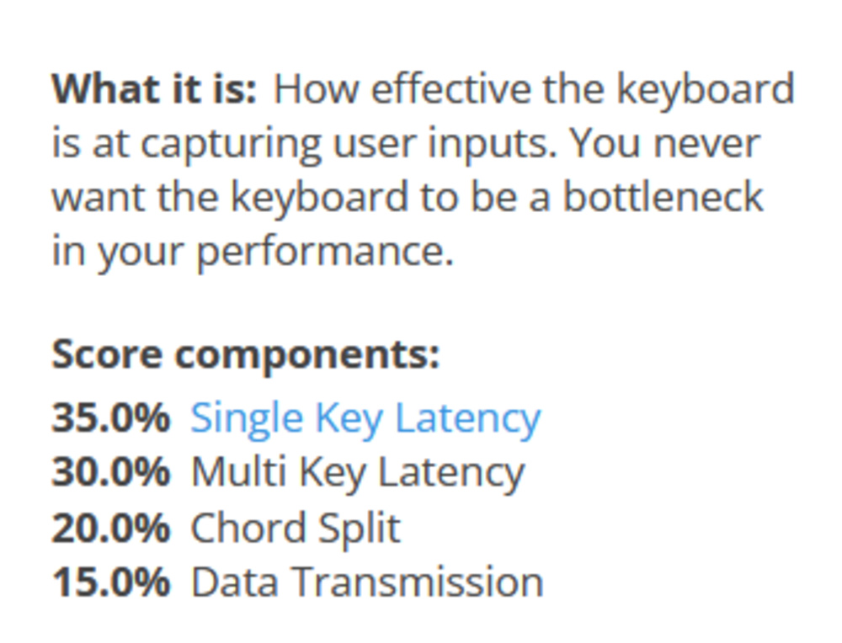
Task: Click the 35.0% weight value
Action: click(110, 417)
